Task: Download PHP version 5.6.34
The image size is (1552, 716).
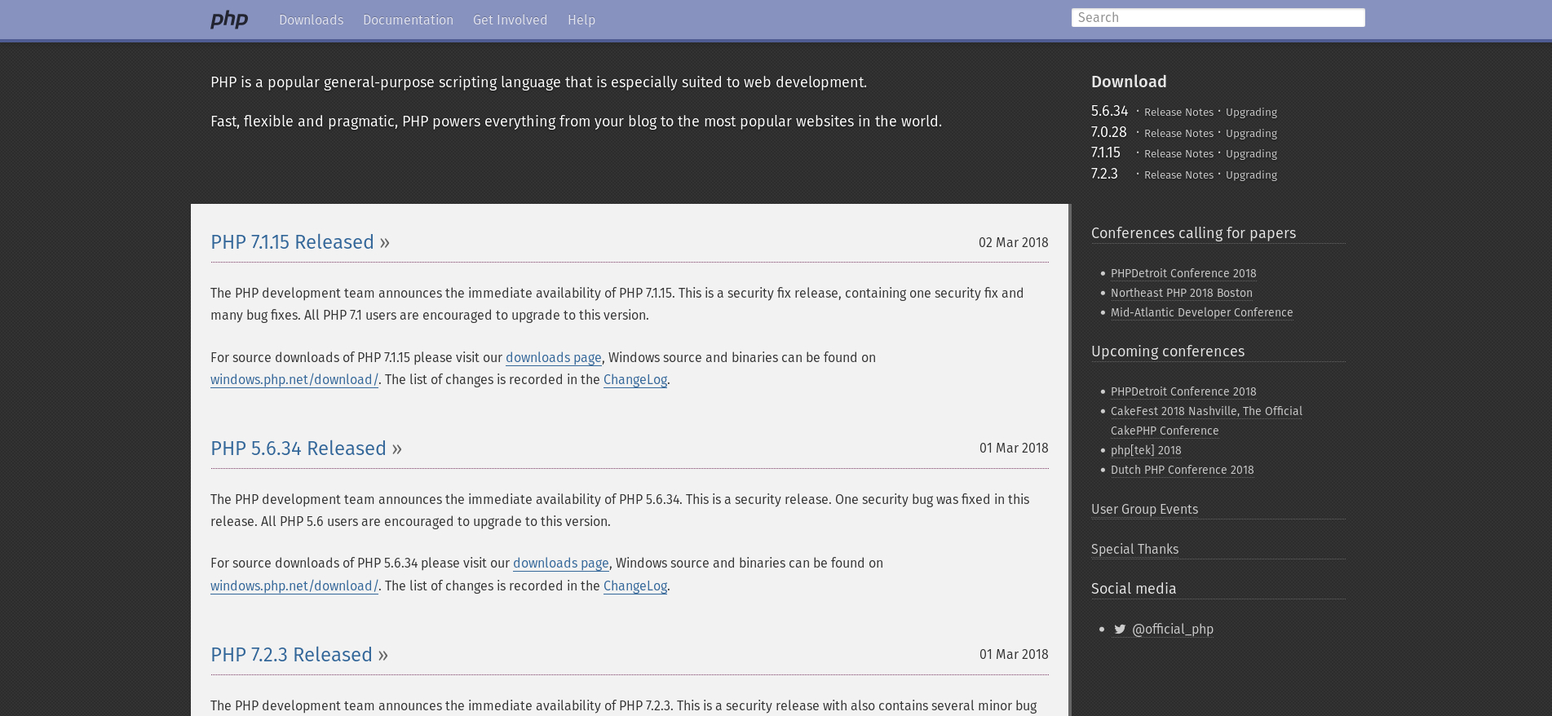Action: [1109, 111]
